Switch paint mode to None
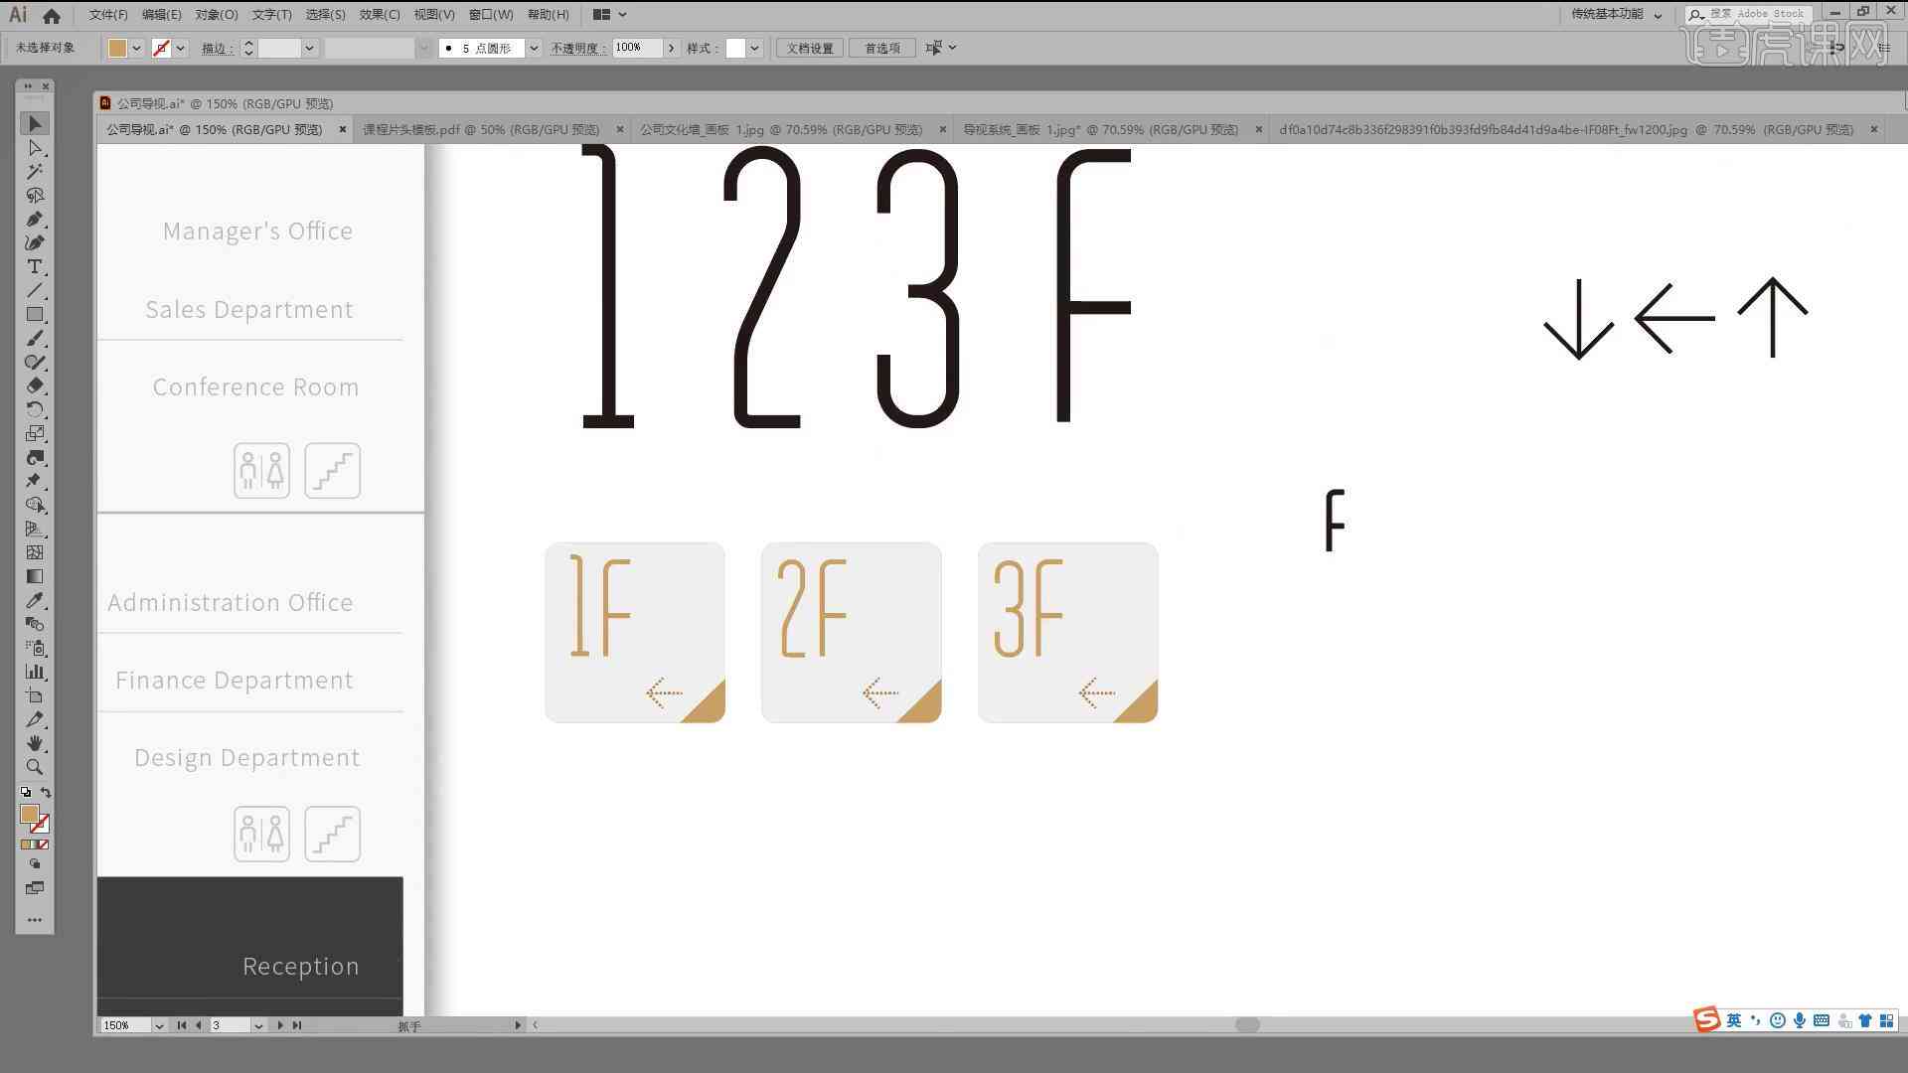Image resolution: width=1908 pixels, height=1073 pixels. tap(44, 844)
